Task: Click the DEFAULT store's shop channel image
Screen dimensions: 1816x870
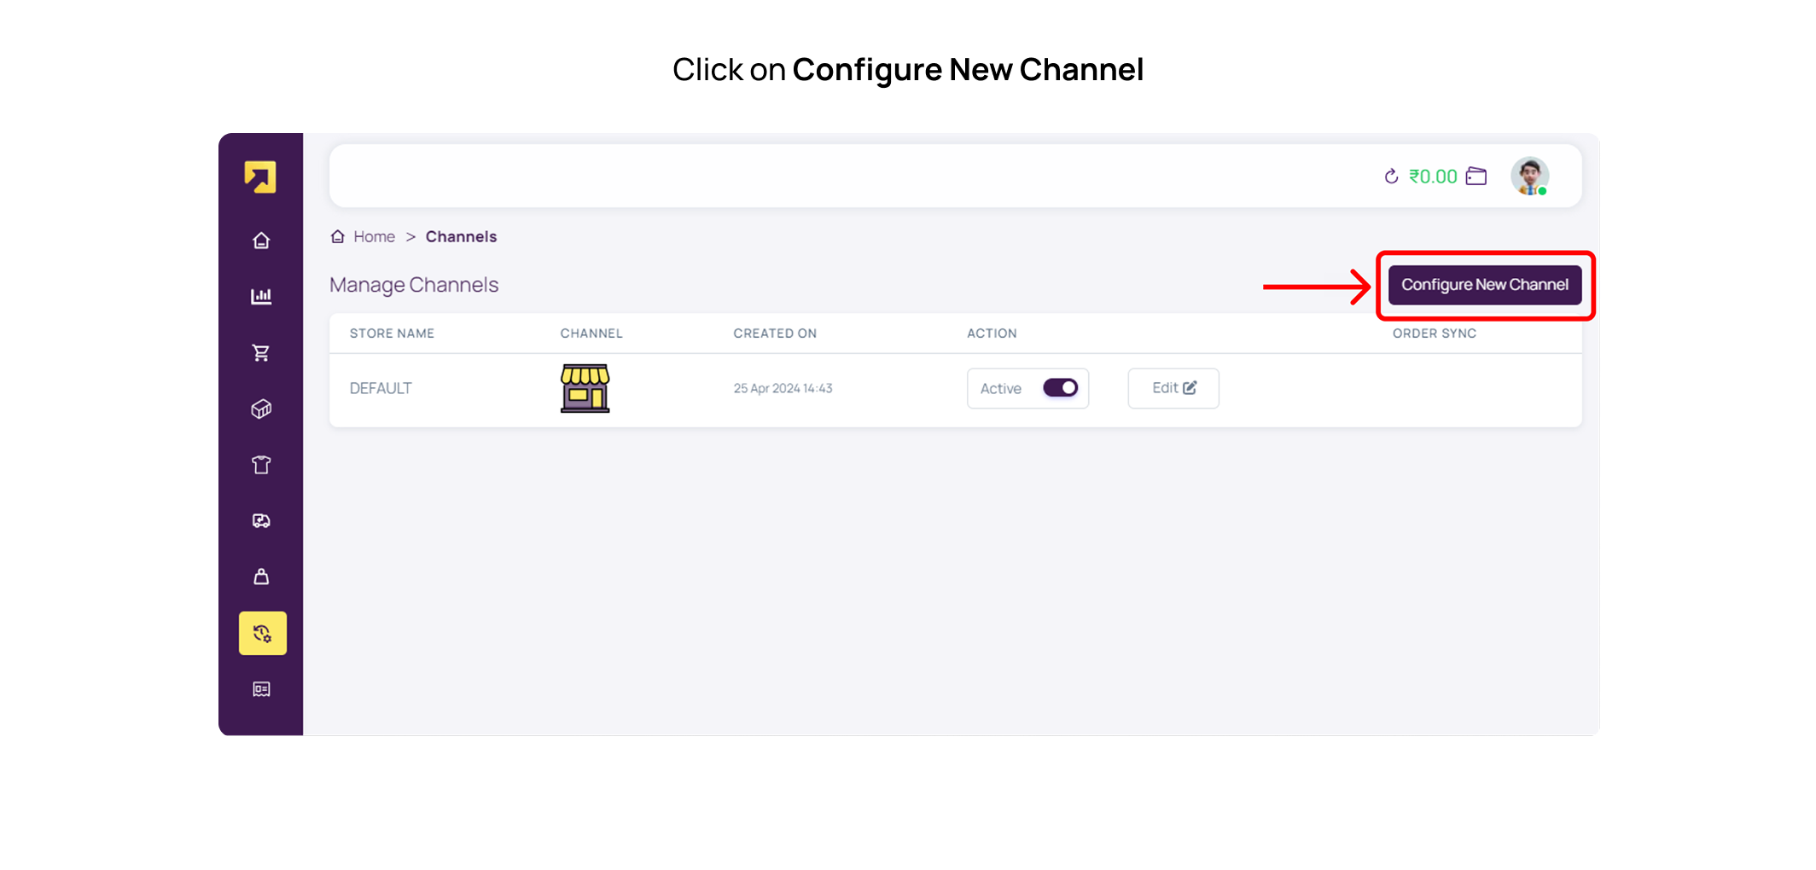Action: click(585, 388)
